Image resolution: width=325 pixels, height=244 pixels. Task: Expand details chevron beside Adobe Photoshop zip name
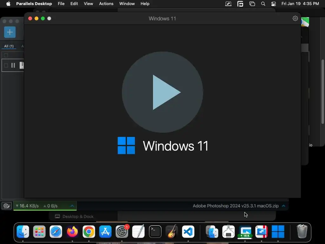point(283,206)
